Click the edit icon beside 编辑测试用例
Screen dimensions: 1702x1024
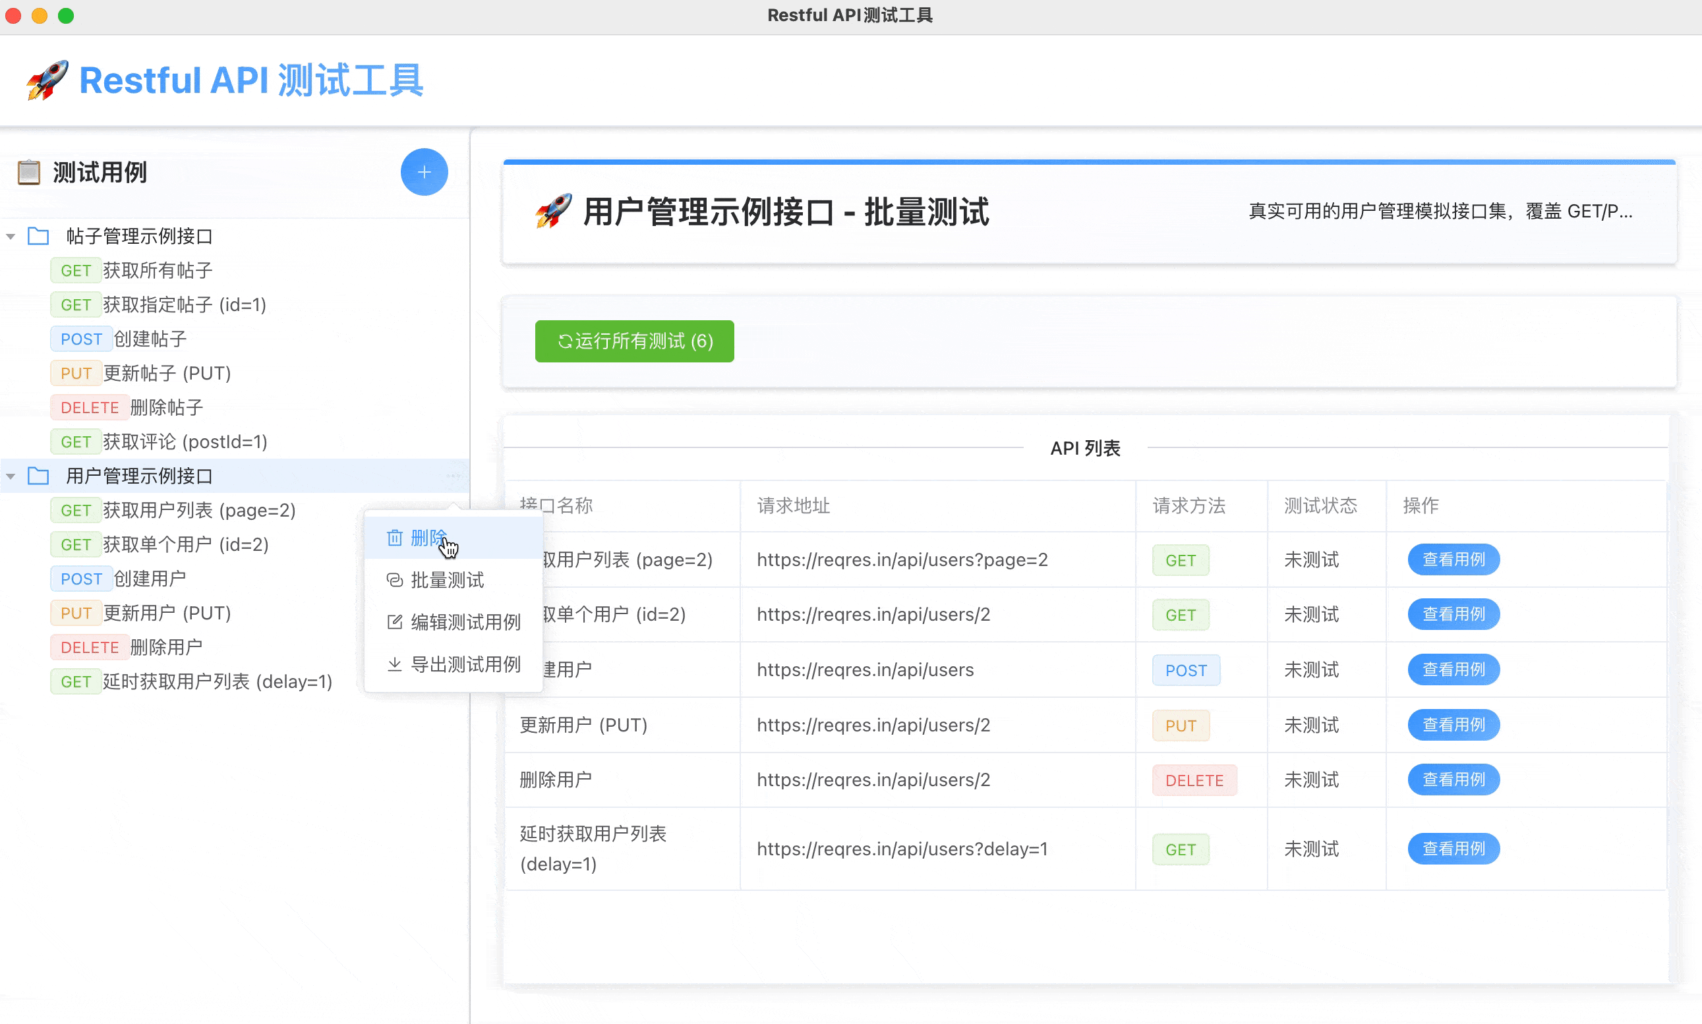click(395, 622)
